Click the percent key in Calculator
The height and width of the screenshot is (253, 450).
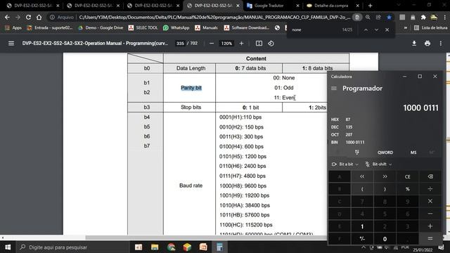407,189
